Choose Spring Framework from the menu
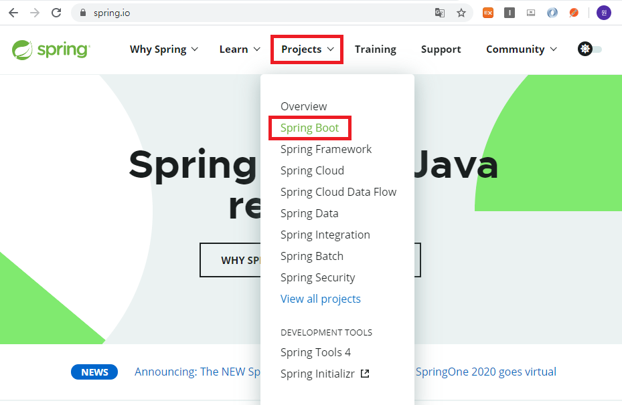Viewport: 622px width, 405px height. pos(325,149)
